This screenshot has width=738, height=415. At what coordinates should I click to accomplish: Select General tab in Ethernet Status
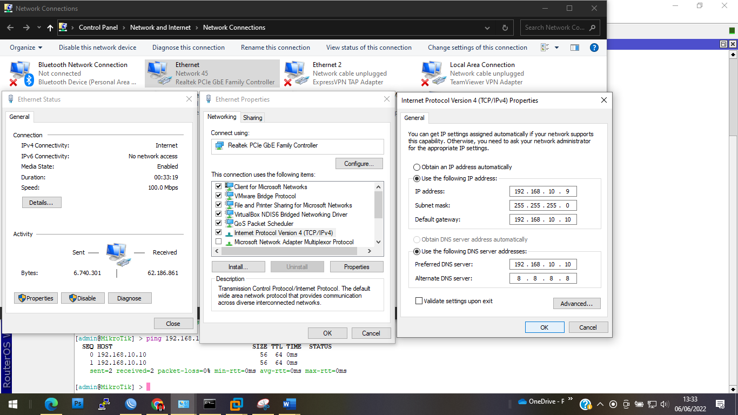click(19, 117)
